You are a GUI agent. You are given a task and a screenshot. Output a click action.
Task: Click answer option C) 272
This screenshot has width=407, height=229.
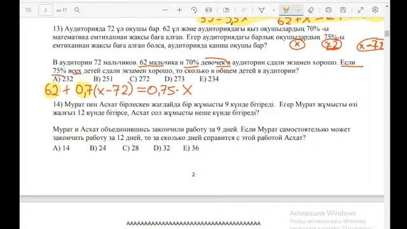tap(140, 79)
